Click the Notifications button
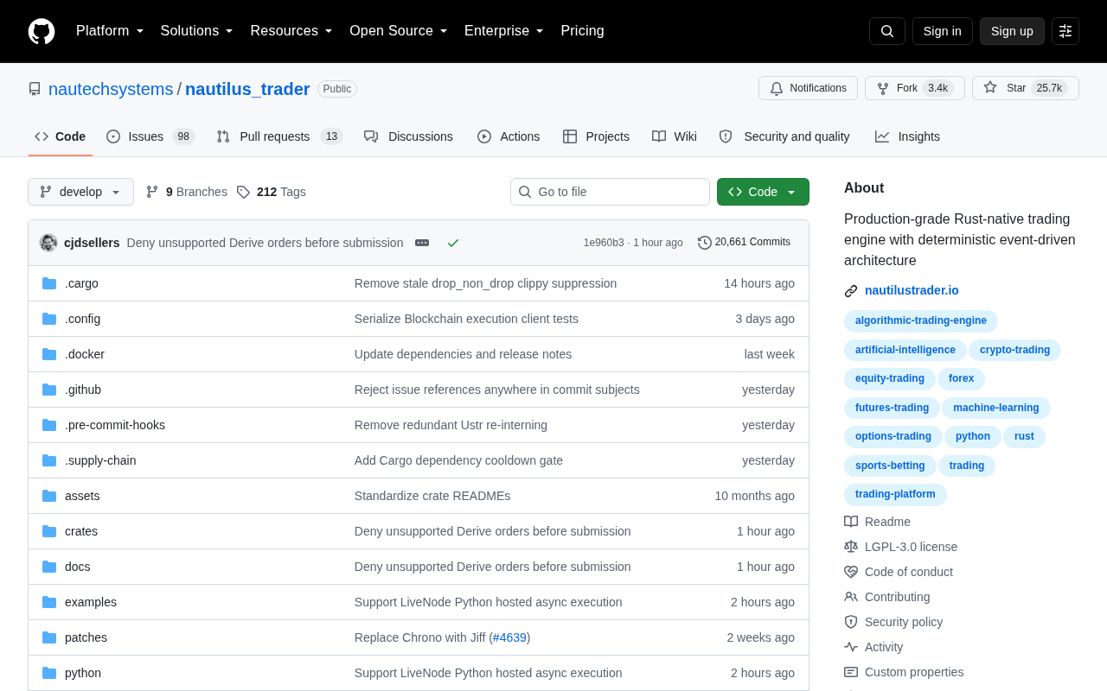Image resolution: width=1107 pixels, height=691 pixels. click(808, 88)
